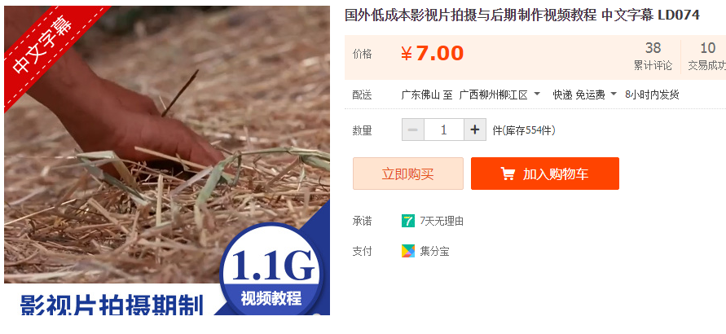Click the 立即购买 buy now button
726x334 pixels.
(408, 174)
